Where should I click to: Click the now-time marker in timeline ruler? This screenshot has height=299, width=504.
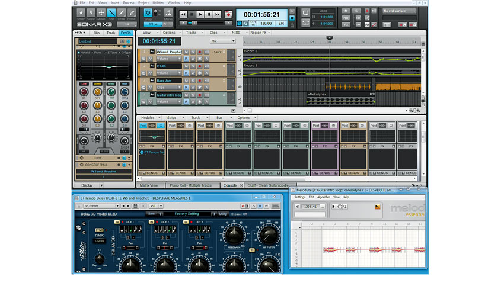(330, 38)
